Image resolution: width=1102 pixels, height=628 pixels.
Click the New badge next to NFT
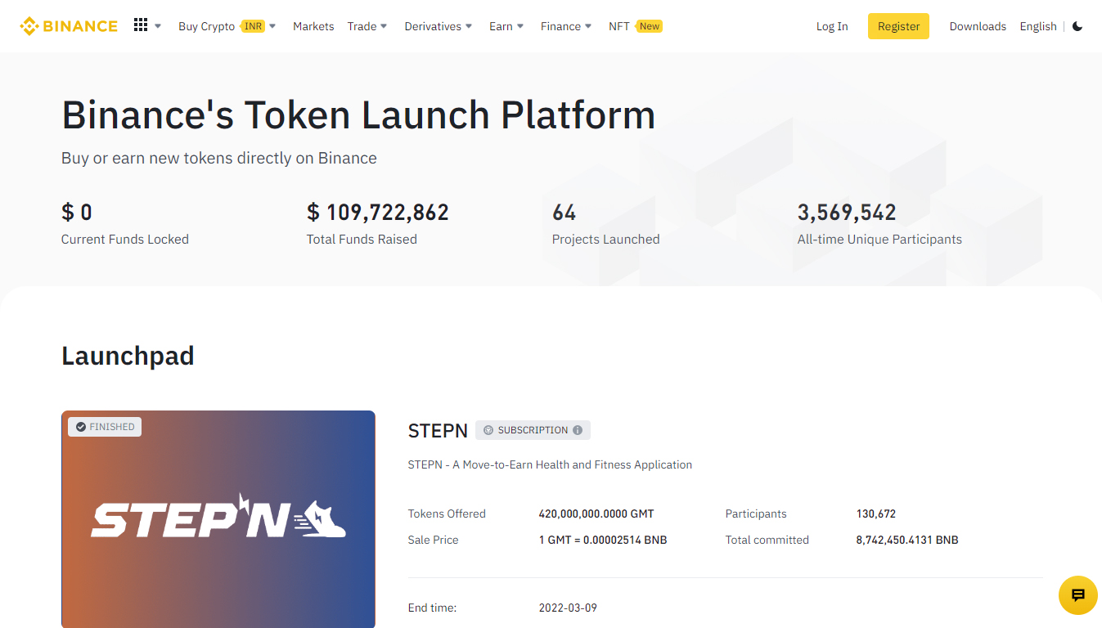(x=650, y=26)
